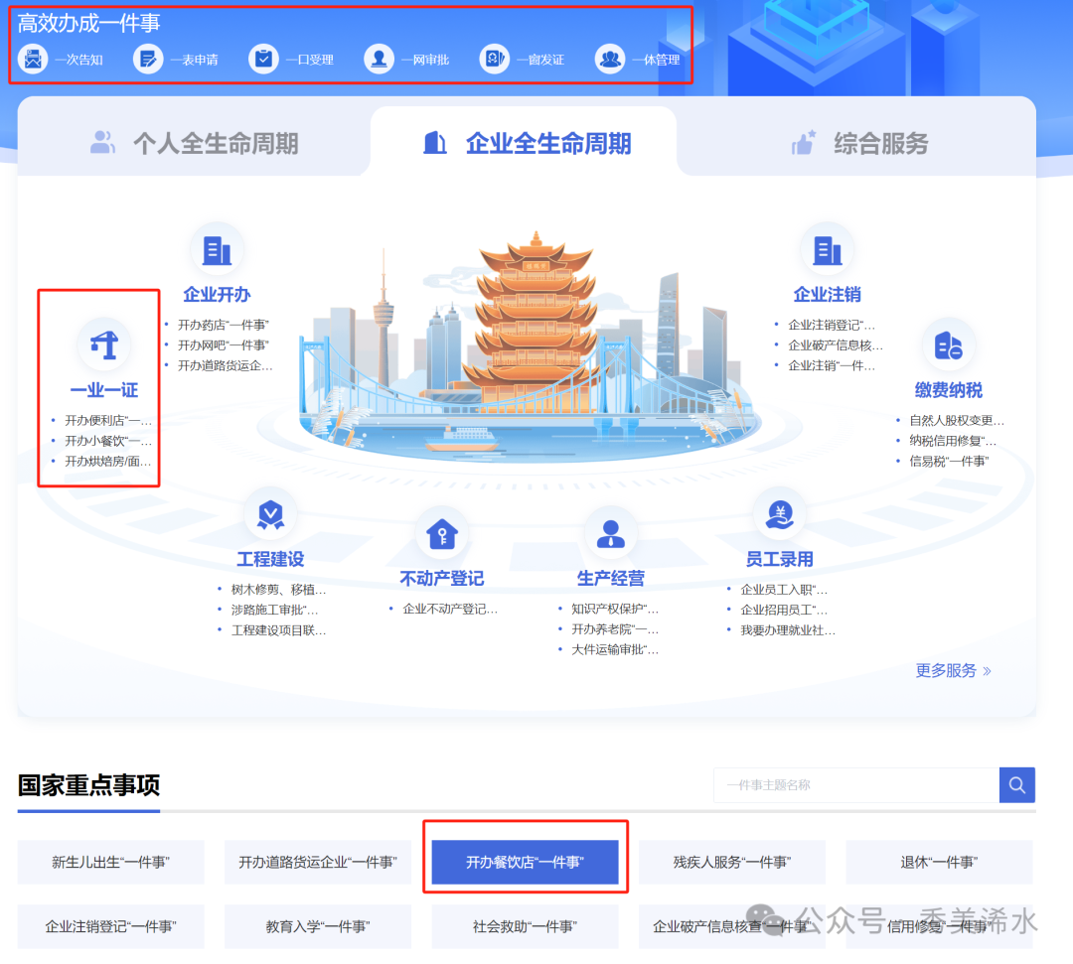Open the 员工录用 heading link
The width and height of the screenshot is (1073, 964).
[780, 559]
